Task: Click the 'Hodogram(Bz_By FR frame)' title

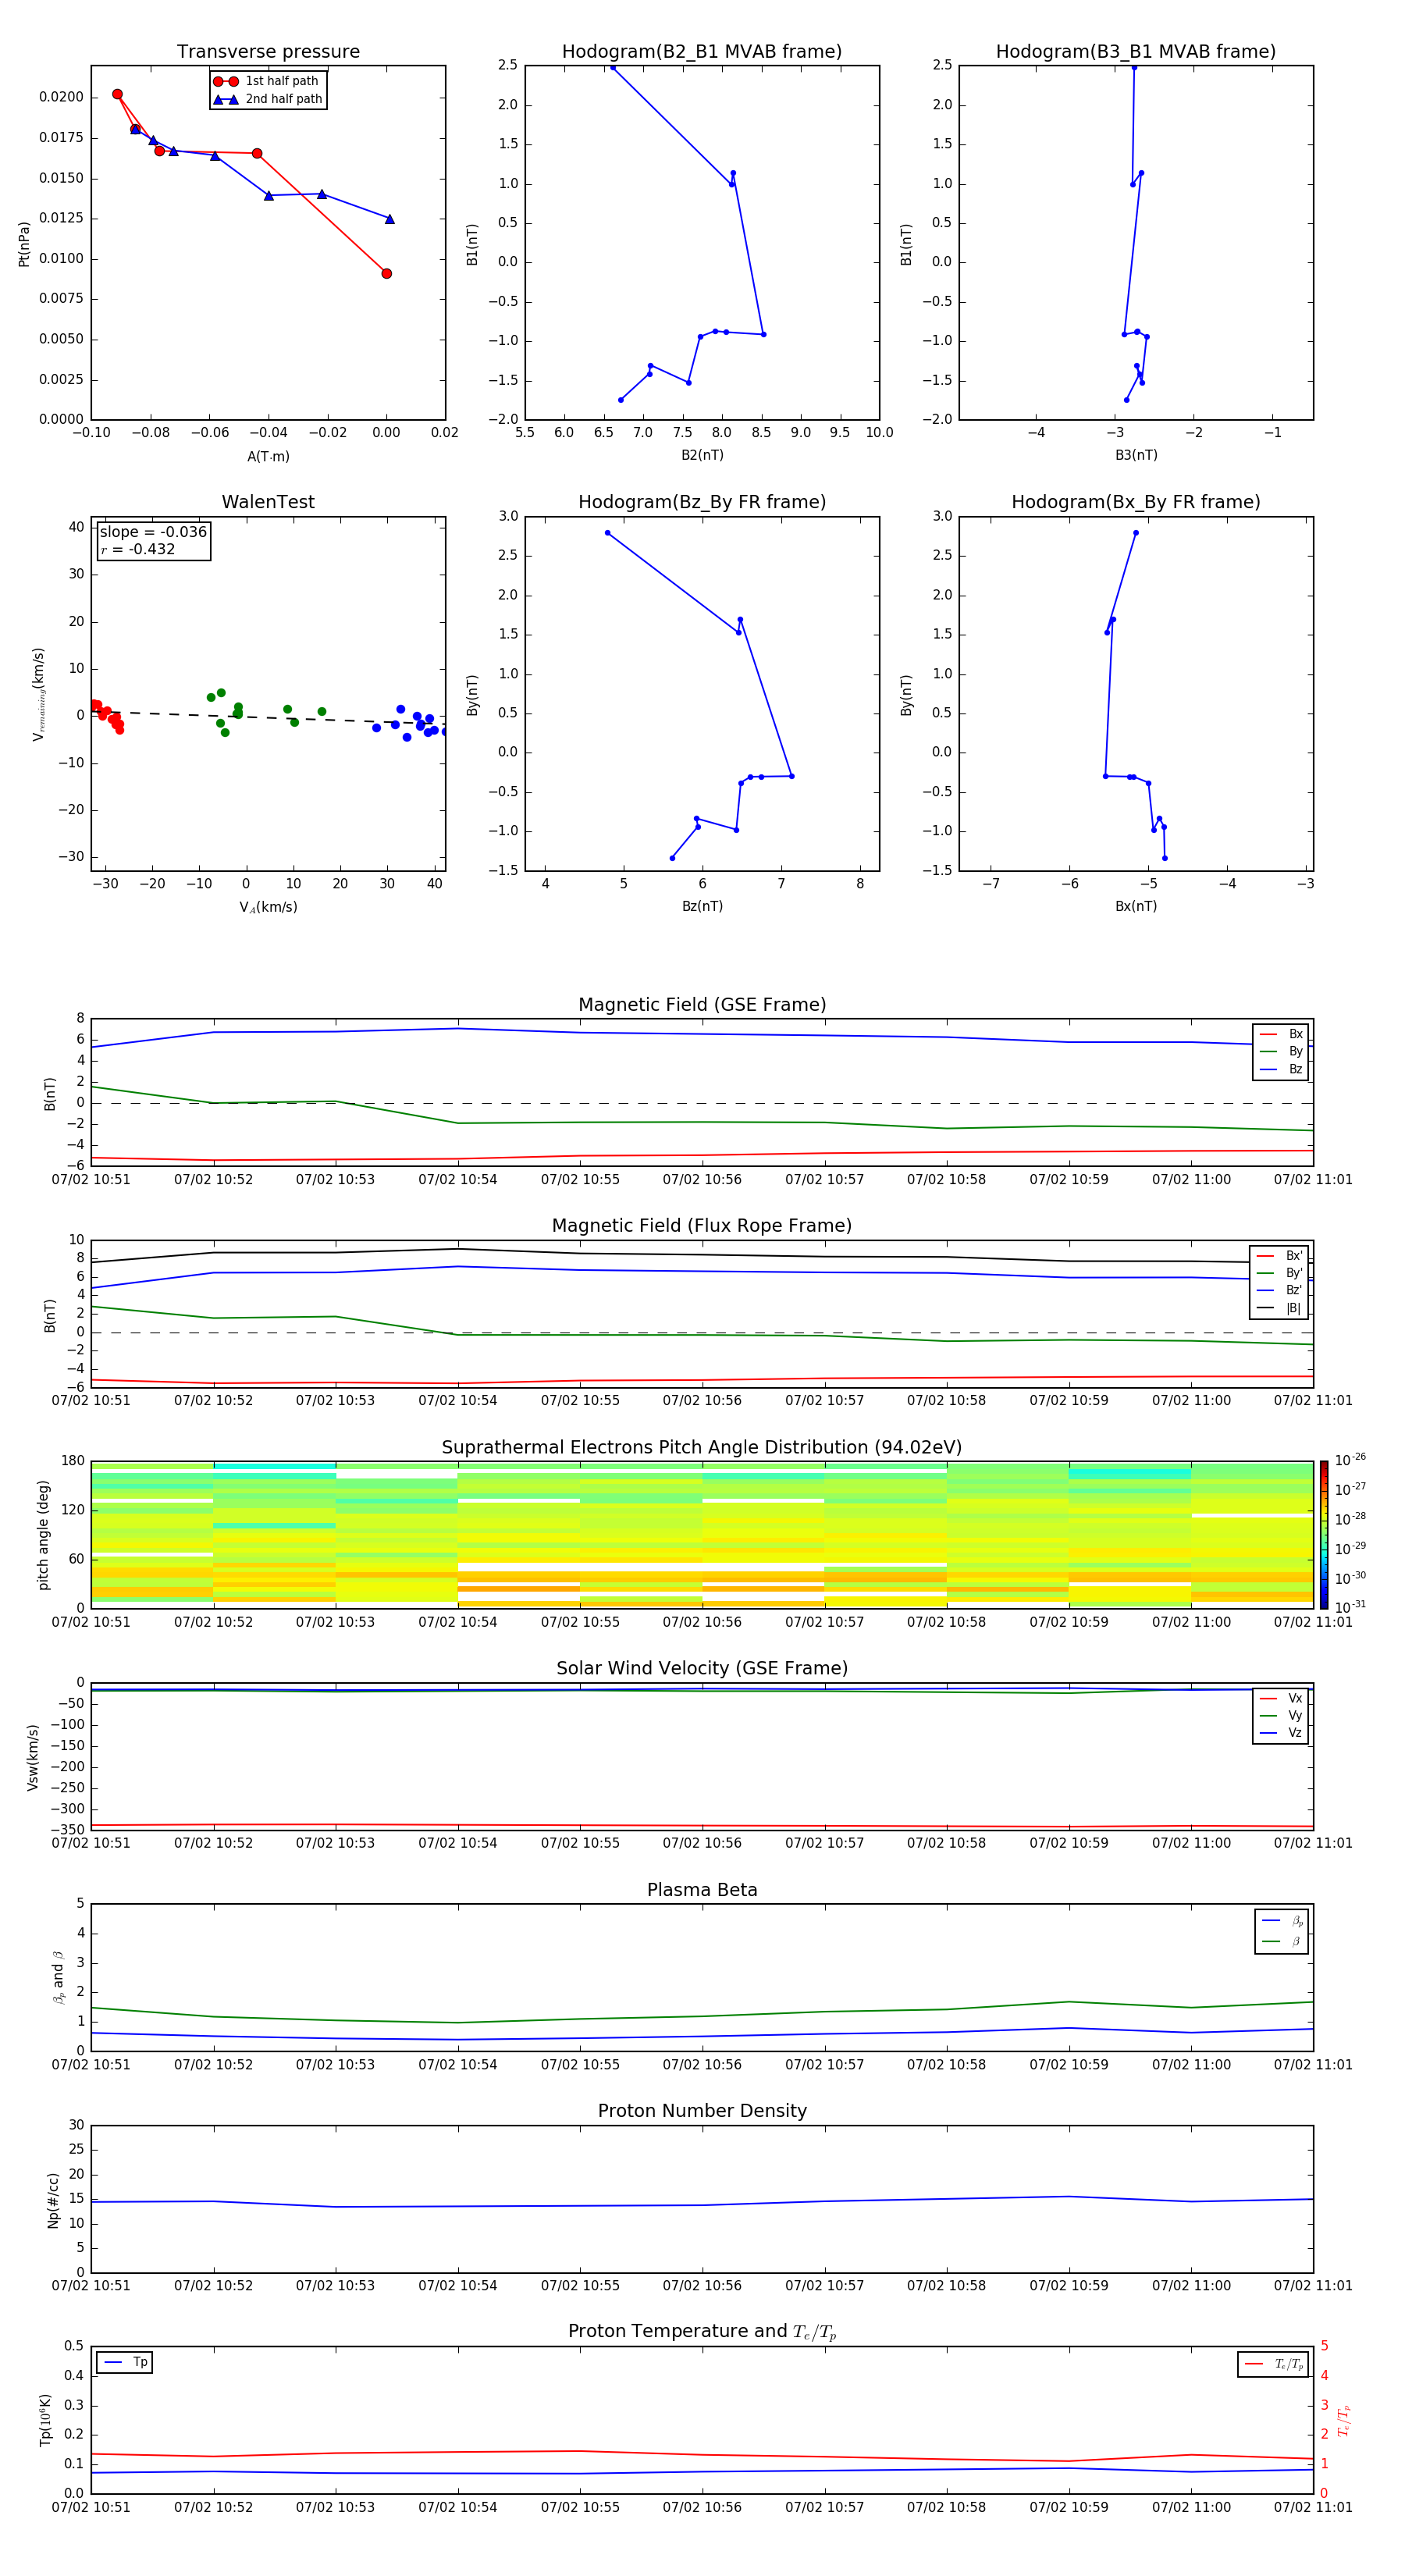Action: [x=702, y=502]
